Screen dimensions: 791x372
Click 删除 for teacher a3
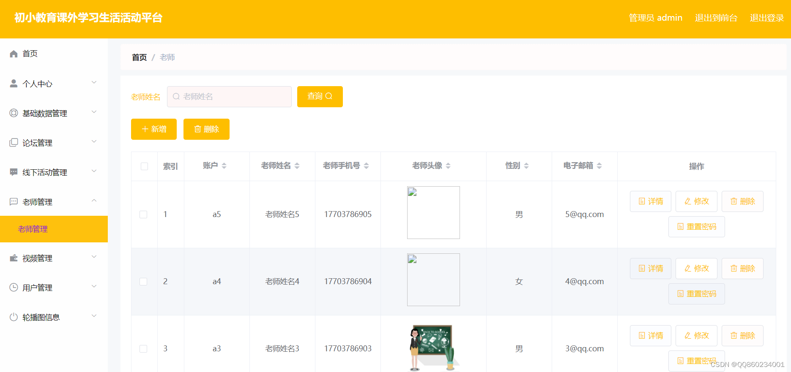pos(742,336)
